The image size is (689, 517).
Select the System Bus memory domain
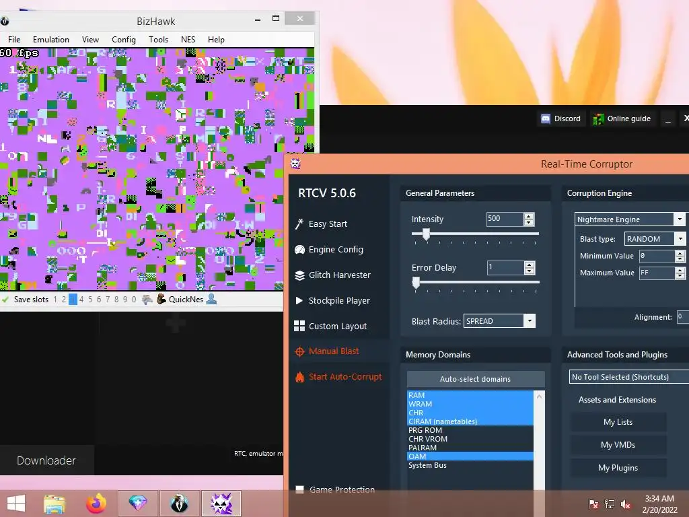(x=470, y=465)
